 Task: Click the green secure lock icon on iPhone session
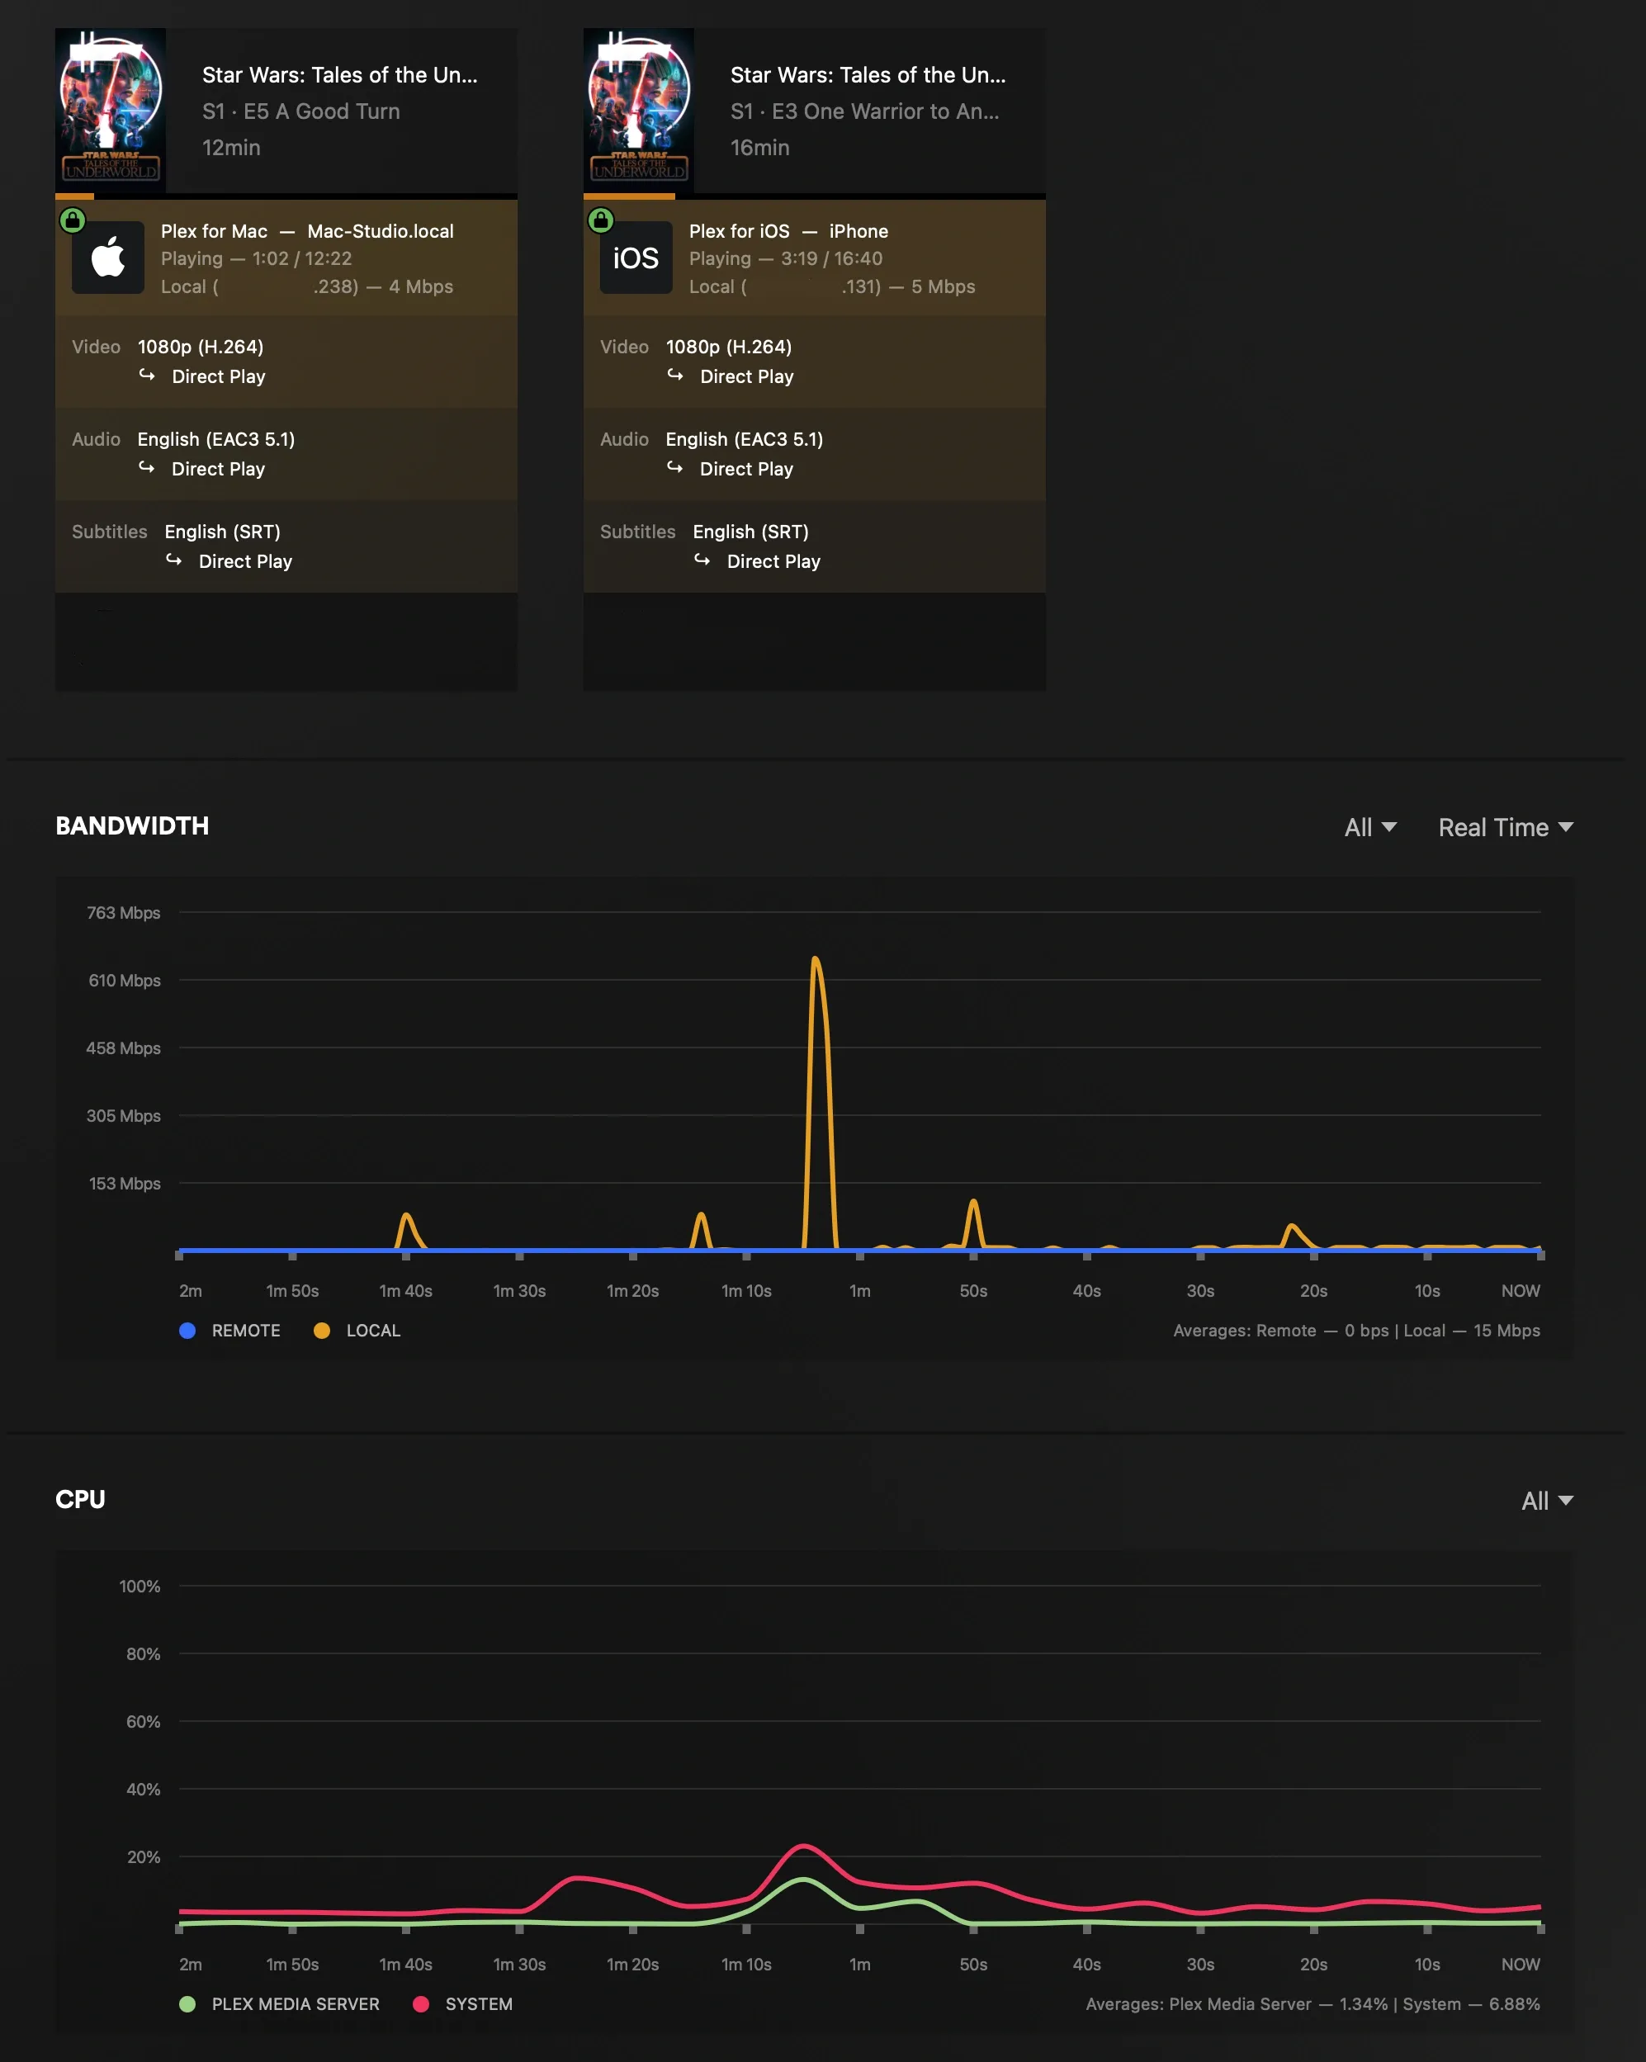tap(601, 221)
